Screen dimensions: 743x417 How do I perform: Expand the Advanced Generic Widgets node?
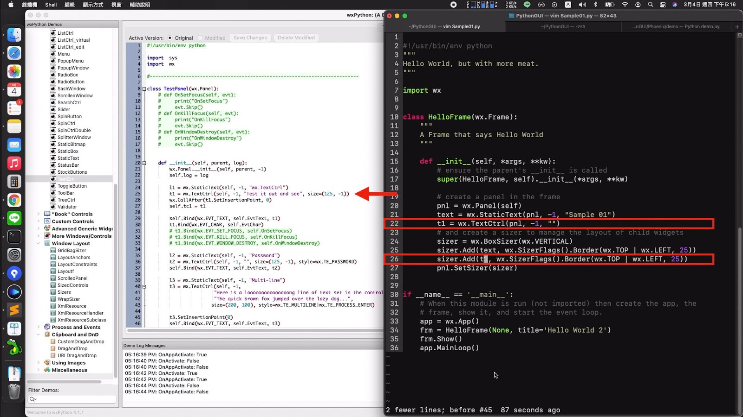pos(38,228)
